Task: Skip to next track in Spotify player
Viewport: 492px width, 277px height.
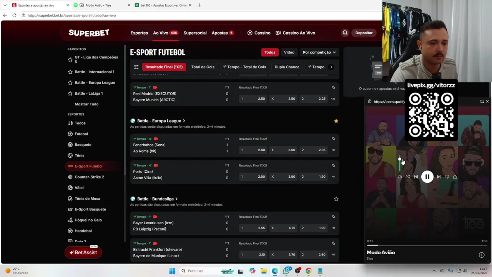Action: click(x=439, y=177)
